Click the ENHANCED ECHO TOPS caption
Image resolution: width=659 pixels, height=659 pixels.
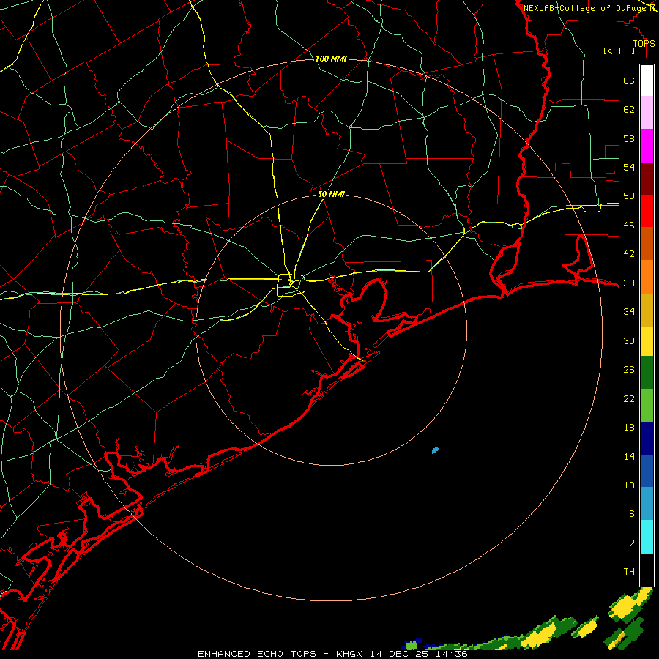[x=257, y=654]
